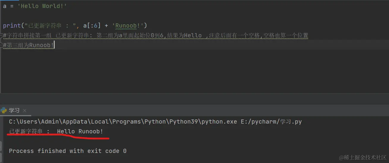The height and width of the screenshot is (163, 389).
Task: Click the line a = 'Hello World!'
Action: click(x=35, y=6)
